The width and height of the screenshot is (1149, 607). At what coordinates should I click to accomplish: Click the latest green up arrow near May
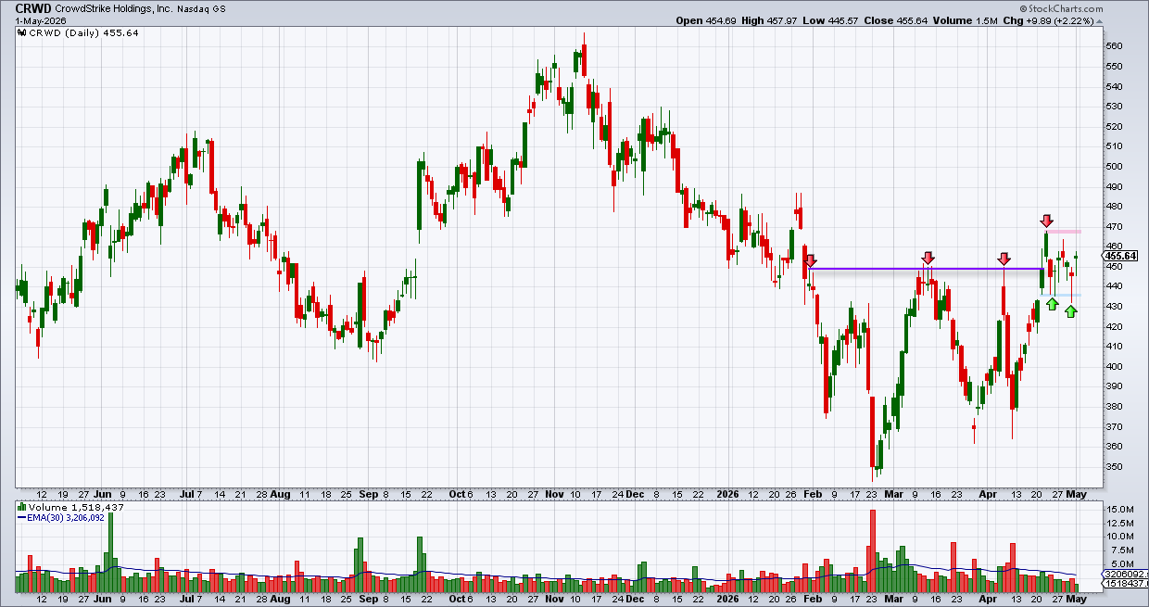click(x=1071, y=312)
